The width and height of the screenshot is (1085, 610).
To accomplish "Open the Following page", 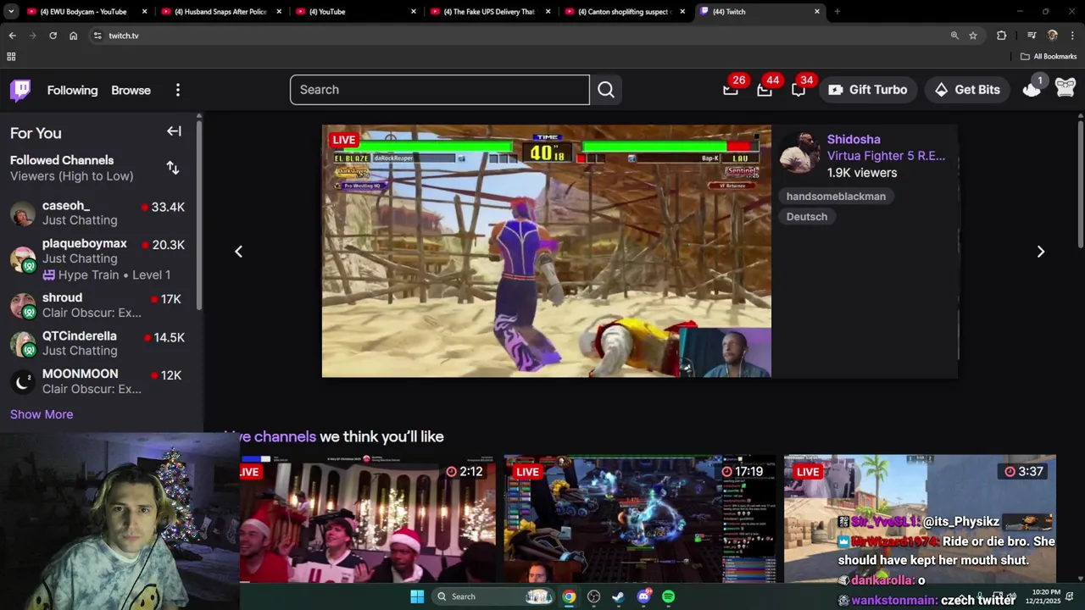I will pyautogui.click(x=72, y=90).
